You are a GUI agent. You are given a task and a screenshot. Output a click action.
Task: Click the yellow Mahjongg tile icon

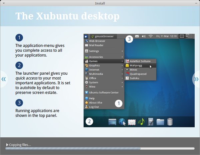127,65
